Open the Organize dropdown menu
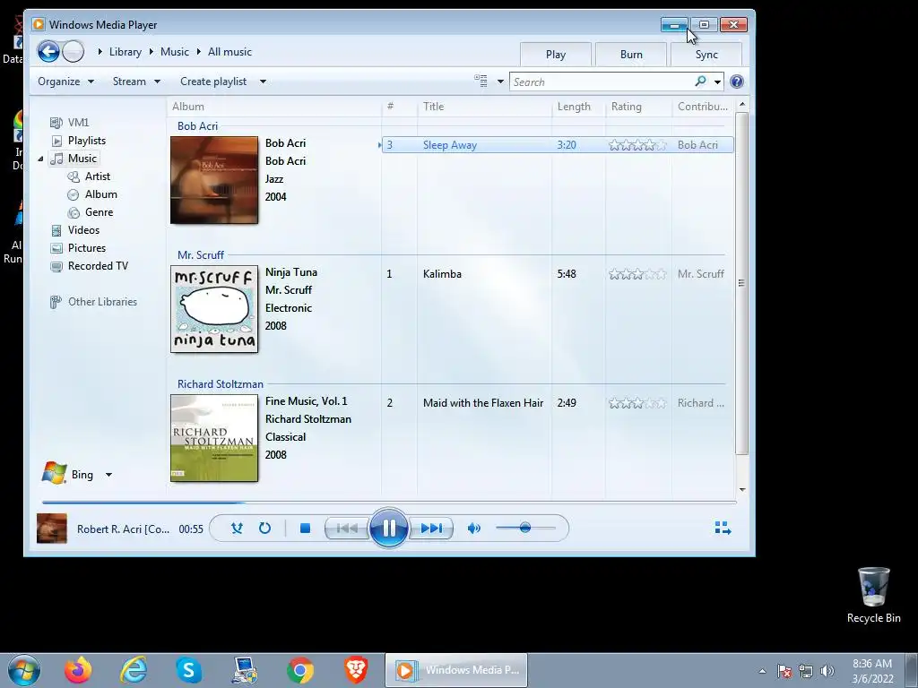The image size is (918, 688). (65, 82)
